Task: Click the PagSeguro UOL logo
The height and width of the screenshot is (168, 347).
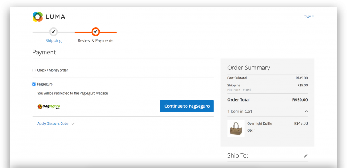Action: click(x=49, y=106)
